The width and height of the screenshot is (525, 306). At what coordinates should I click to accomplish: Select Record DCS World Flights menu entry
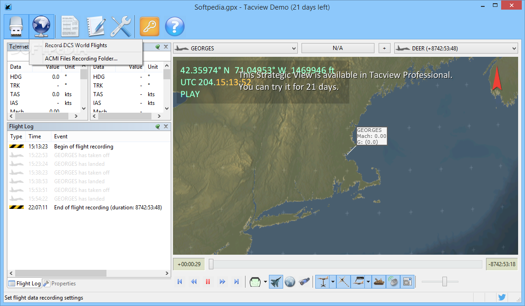click(76, 45)
